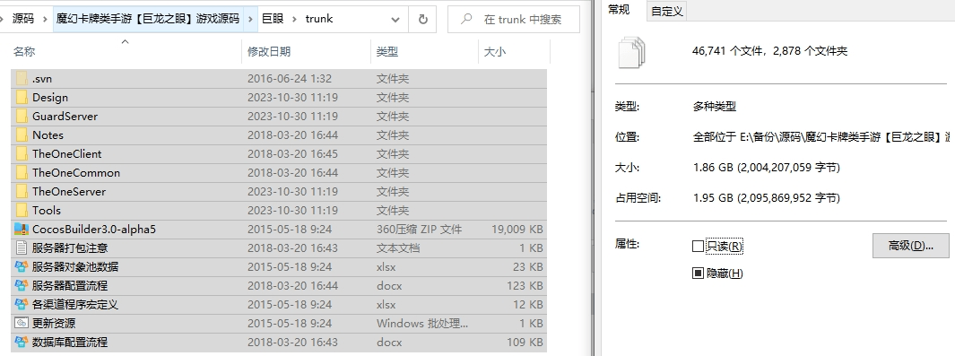Click the 文本文档 type cell

point(398,248)
